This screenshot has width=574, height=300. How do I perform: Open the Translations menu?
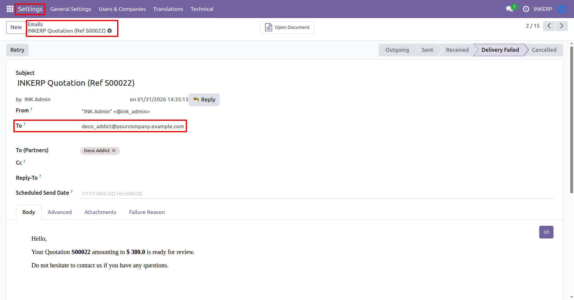(168, 9)
